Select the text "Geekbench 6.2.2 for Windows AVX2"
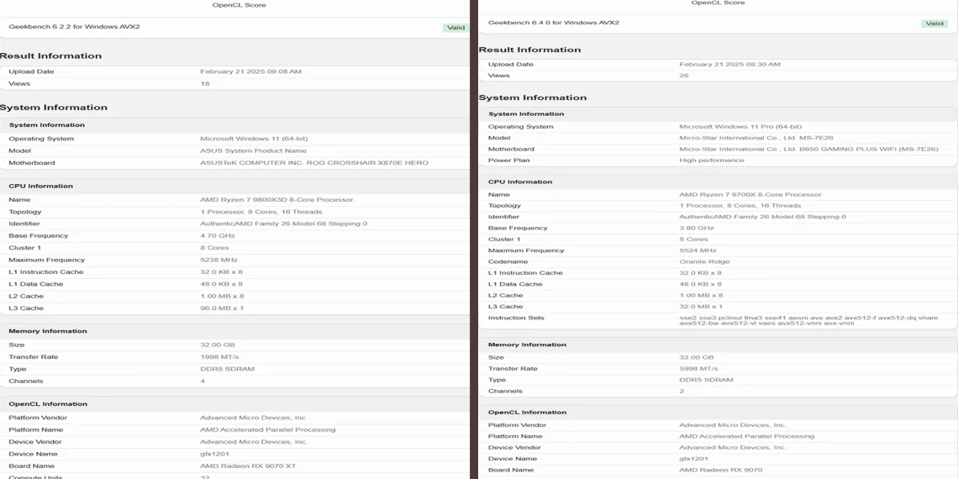The height and width of the screenshot is (479, 958). coord(75,27)
